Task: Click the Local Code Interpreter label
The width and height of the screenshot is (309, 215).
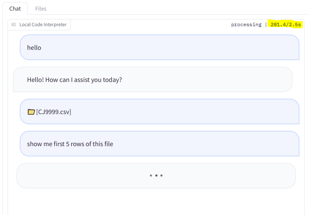Action: 43,24
